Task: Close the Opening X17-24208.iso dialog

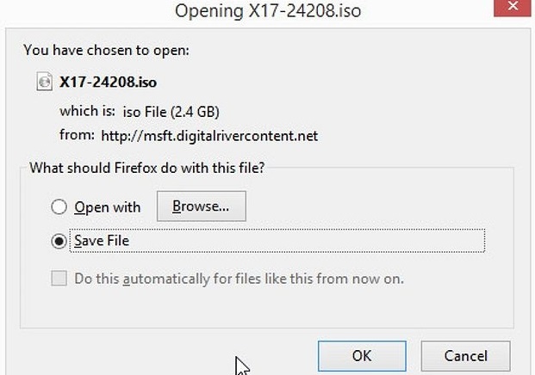Action: [x=513, y=7]
